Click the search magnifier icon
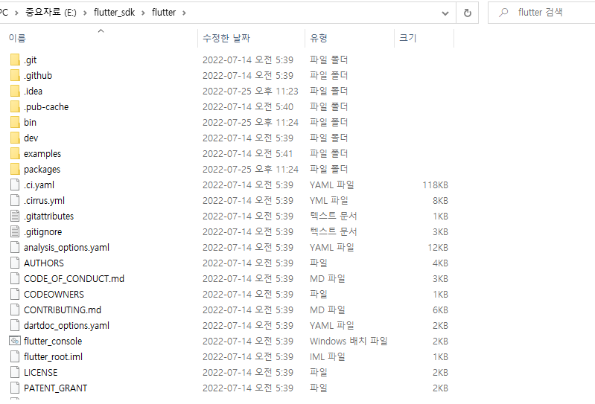595x404 pixels. pyautogui.click(x=503, y=13)
